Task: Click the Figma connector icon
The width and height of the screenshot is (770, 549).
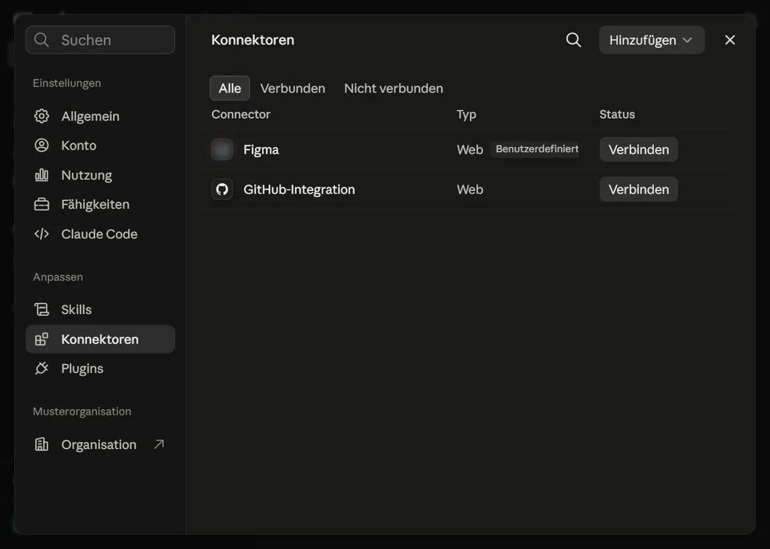Action: coord(222,150)
